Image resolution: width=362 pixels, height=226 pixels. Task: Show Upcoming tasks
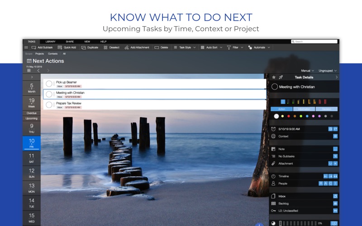point(32,118)
